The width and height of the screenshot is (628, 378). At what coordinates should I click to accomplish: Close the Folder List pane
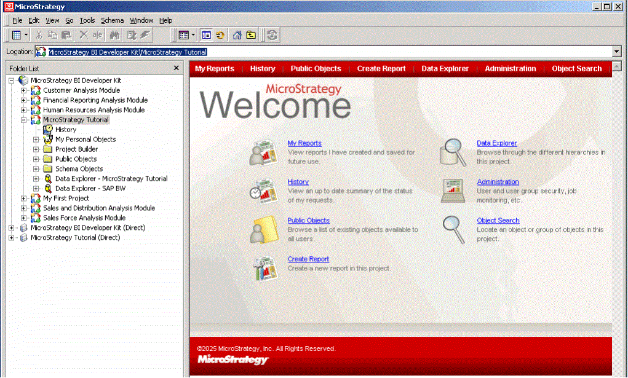(x=177, y=68)
